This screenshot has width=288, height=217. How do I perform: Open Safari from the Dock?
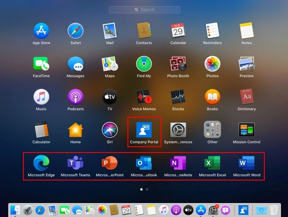tap(40, 210)
